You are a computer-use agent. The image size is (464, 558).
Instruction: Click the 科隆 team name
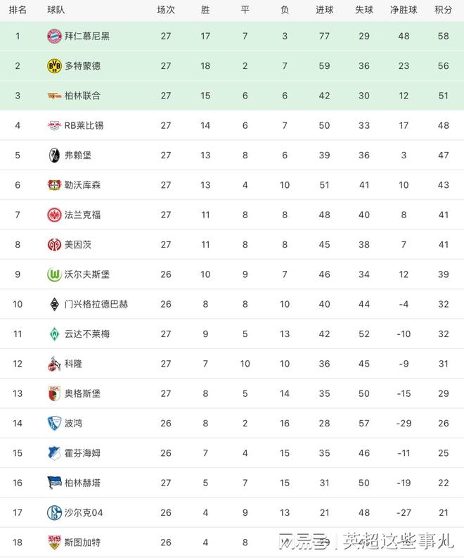click(x=73, y=364)
